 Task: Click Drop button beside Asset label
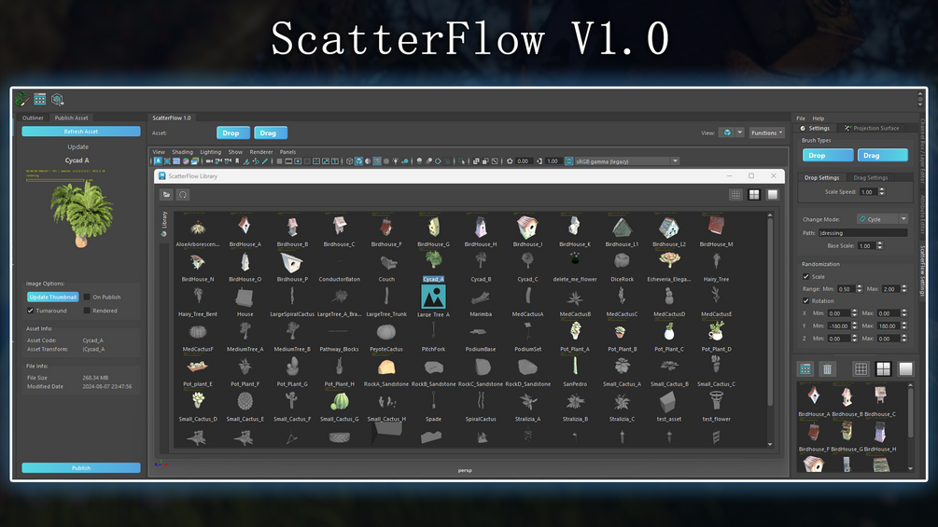[x=232, y=132]
